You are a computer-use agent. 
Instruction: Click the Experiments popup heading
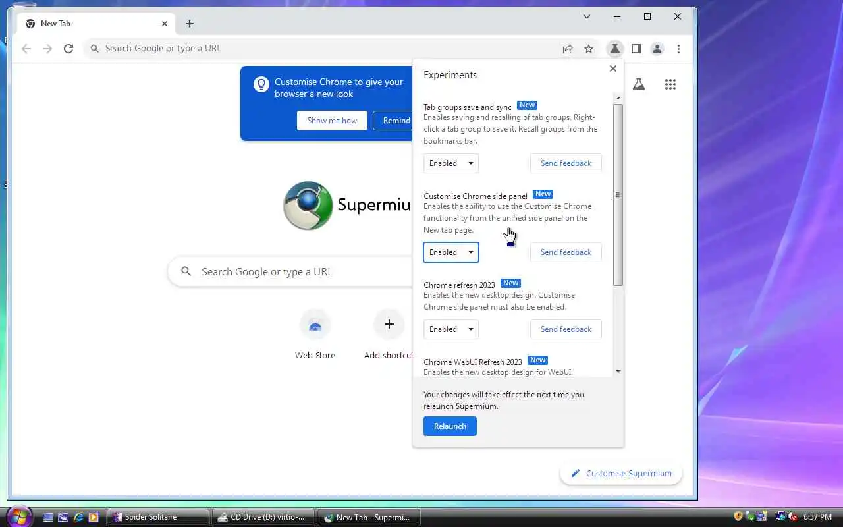pyautogui.click(x=450, y=75)
